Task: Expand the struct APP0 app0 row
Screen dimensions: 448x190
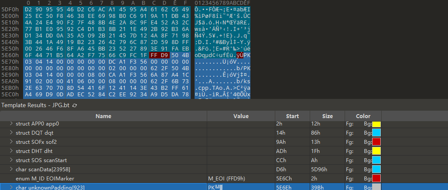Action: pyautogui.click(x=11, y=124)
